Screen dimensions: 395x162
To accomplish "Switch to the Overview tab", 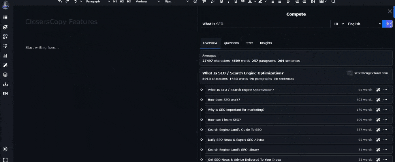I will point(210,43).
